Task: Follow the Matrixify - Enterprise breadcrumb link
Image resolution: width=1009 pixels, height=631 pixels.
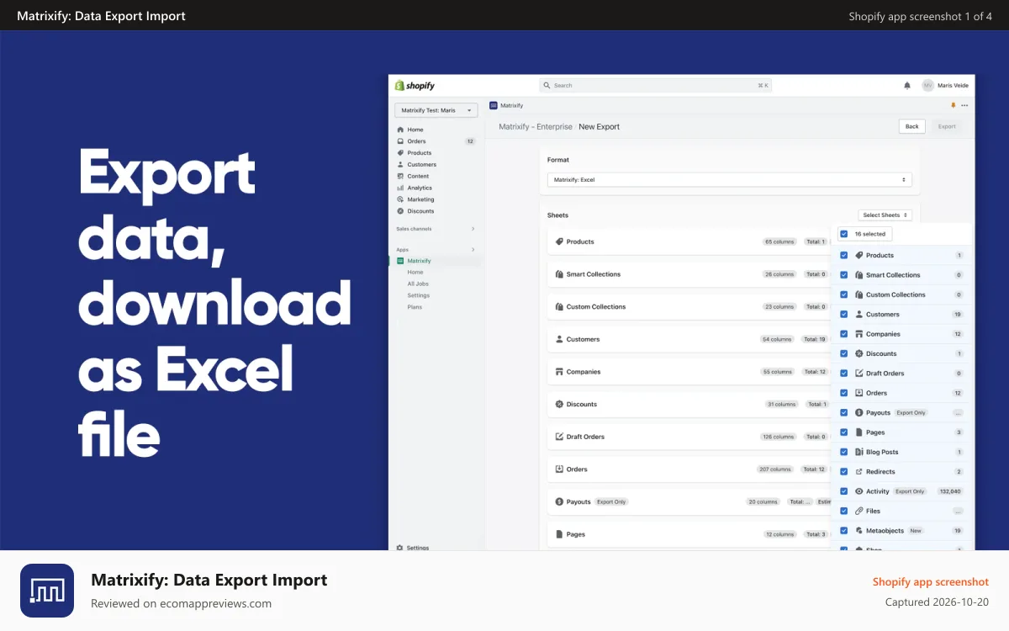Action: [x=536, y=127]
